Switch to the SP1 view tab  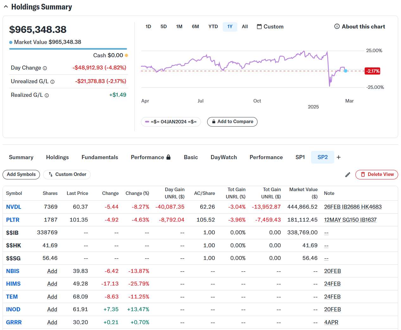tap(300, 157)
